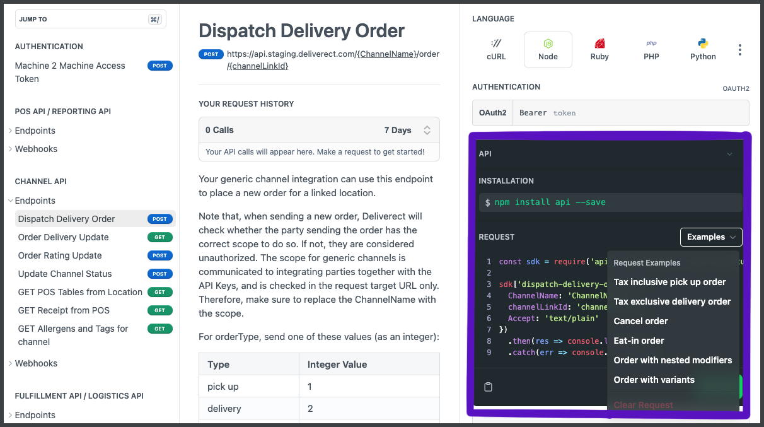Click the Jump To search field

click(x=91, y=20)
